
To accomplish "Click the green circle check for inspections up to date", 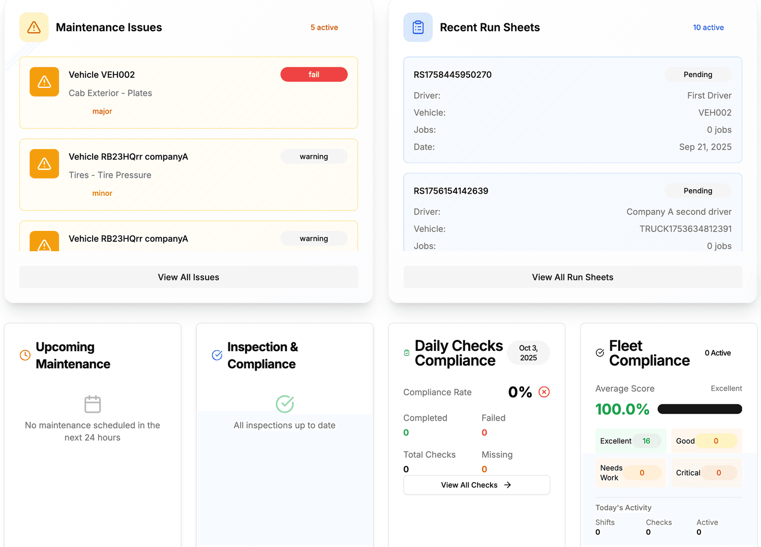I will click(284, 404).
